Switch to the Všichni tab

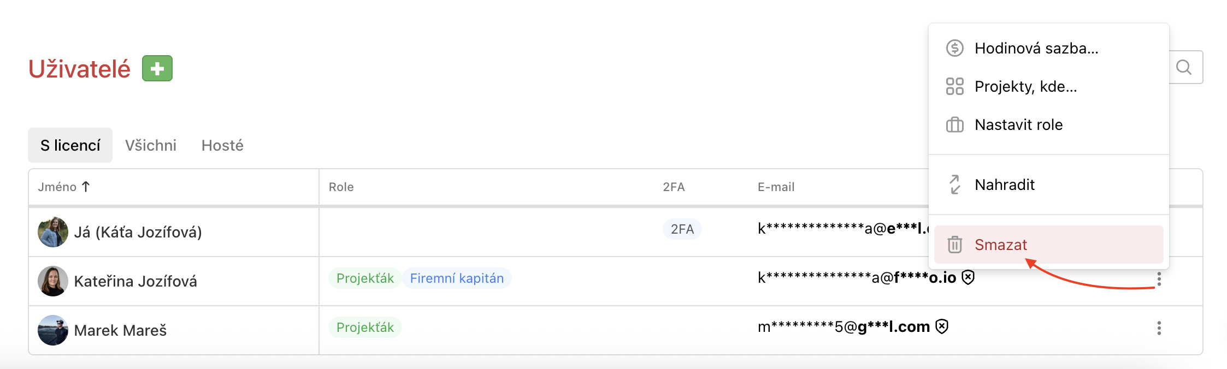pyautogui.click(x=151, y=145)
